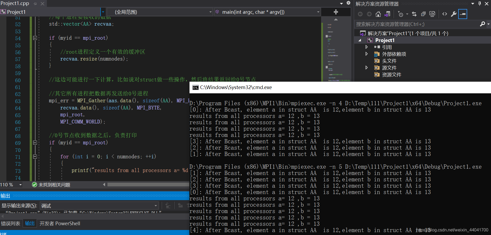Screen dimensions: 491x235
Task: Click the 引用 references icon
Action: point(377,47)
